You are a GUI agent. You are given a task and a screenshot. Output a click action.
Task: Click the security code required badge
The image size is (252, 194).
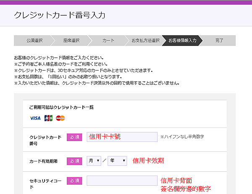[x=74, y=181]
